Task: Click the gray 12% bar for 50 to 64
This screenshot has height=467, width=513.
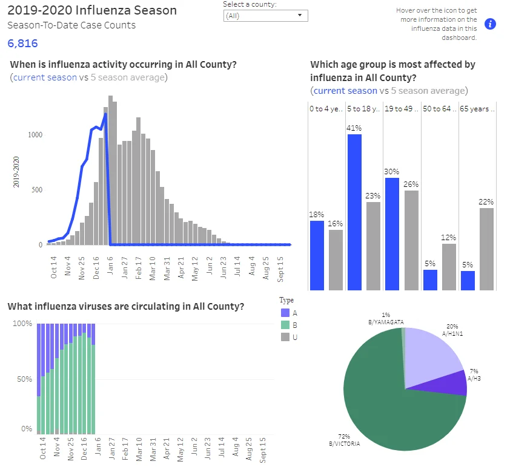Action: 449,267
